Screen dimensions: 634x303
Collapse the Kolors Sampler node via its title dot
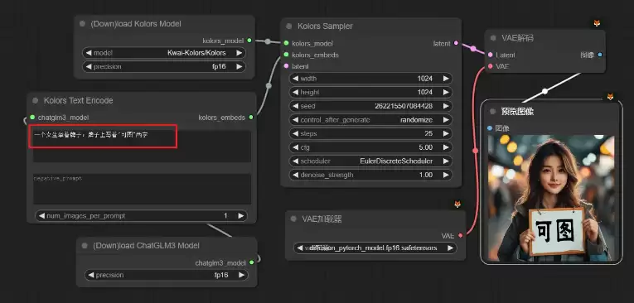coord(288,26)
